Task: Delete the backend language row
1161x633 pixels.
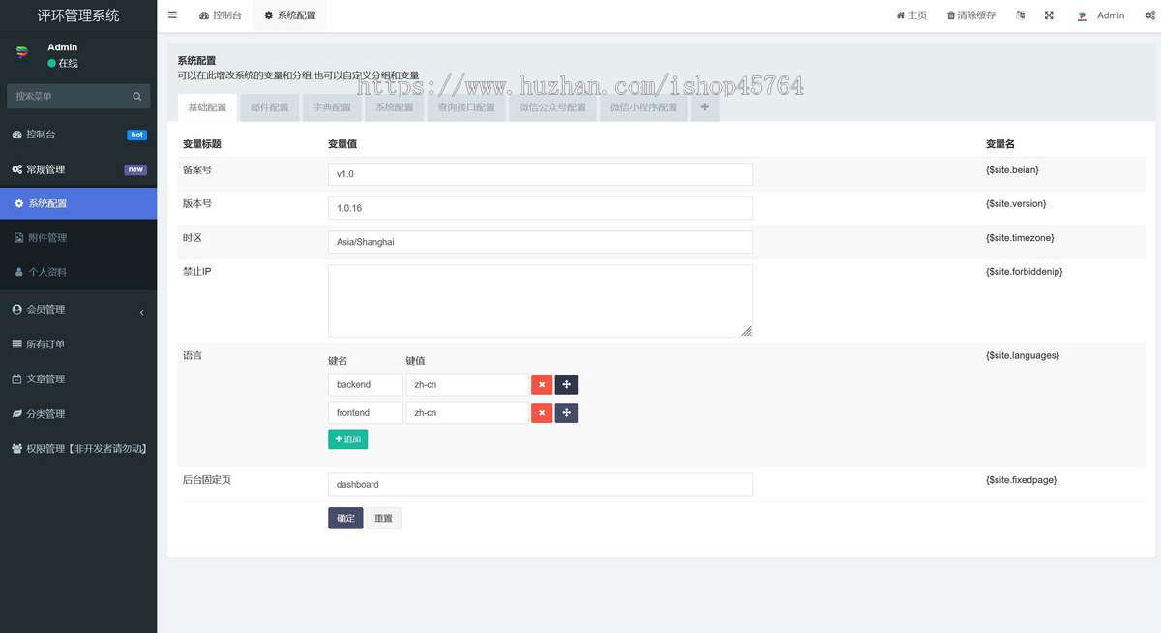Action: [542, 384]
